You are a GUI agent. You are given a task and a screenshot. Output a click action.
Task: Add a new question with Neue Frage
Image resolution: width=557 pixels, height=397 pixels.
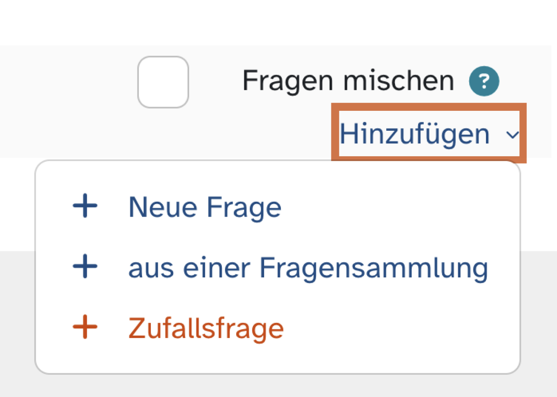[x=205, y=206]
